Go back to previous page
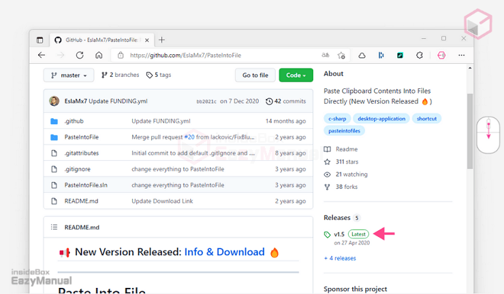The width and height of the screenshot is (504, 294). coord(42,55)
